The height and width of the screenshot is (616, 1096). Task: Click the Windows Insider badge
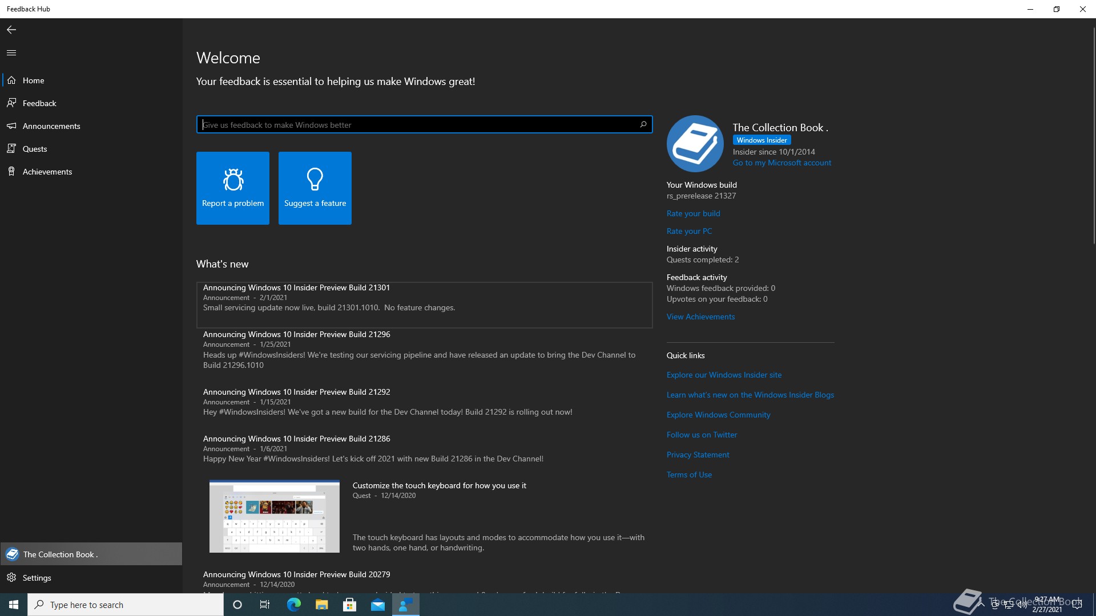point(762,140)
